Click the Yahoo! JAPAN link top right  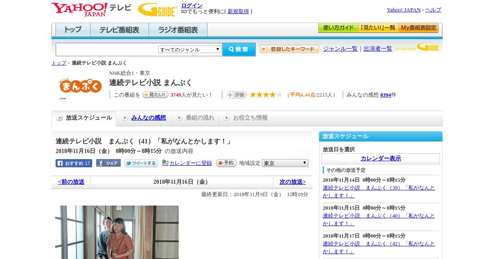coord(404,10)
